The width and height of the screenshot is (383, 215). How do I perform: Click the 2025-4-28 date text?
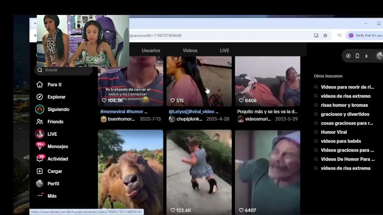(218, 119)
